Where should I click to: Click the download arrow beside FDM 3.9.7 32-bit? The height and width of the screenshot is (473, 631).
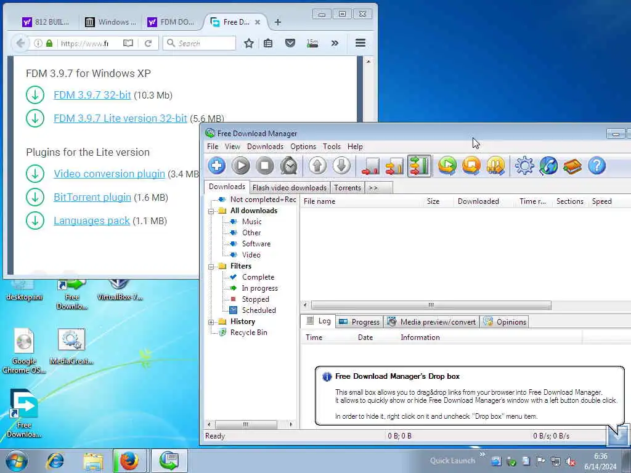pos(35,95)
